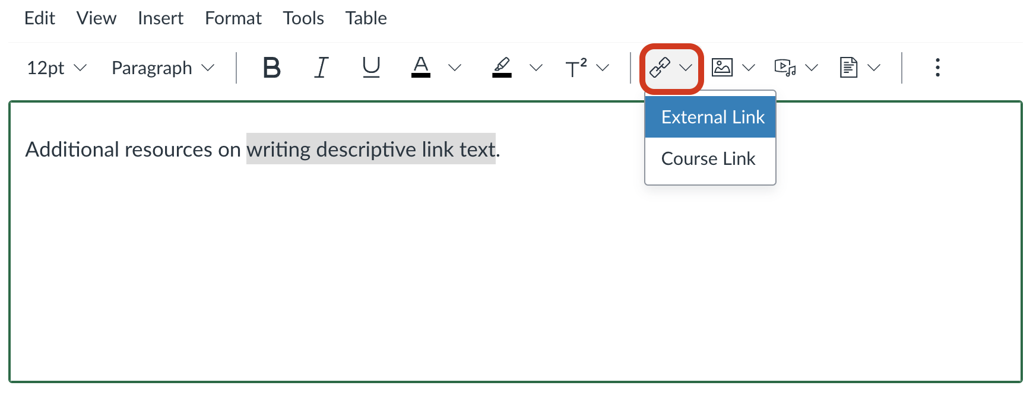Expand the image options arrow
The height and width of the screenshot is (395, 1033).
coord(749,68)
